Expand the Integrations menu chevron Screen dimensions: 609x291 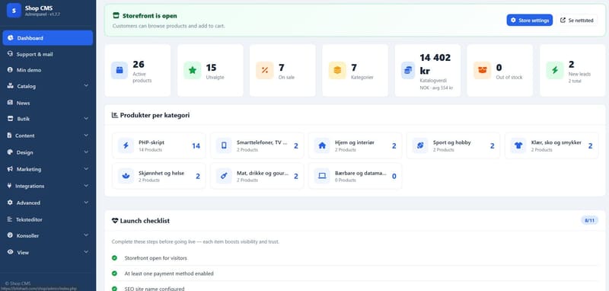(86, 186)
